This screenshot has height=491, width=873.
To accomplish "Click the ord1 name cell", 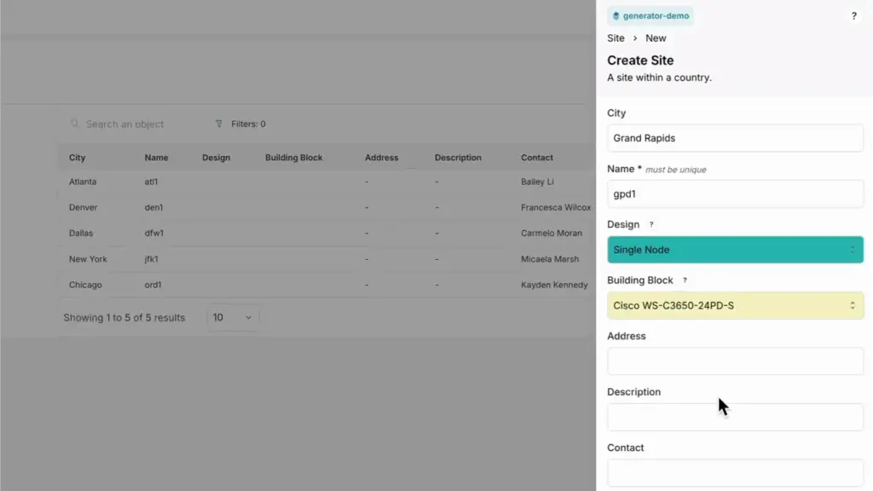I will [153, 285].
